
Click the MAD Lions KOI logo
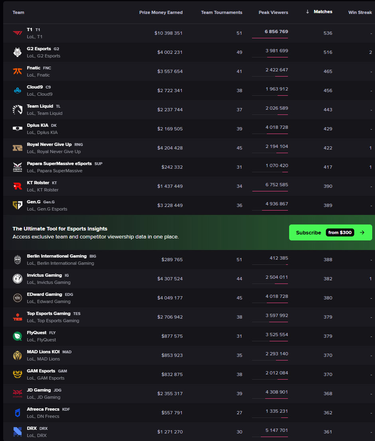pos(18,355)
